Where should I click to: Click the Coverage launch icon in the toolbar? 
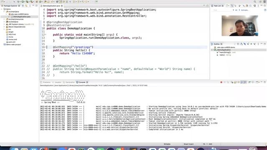[27, 2]
